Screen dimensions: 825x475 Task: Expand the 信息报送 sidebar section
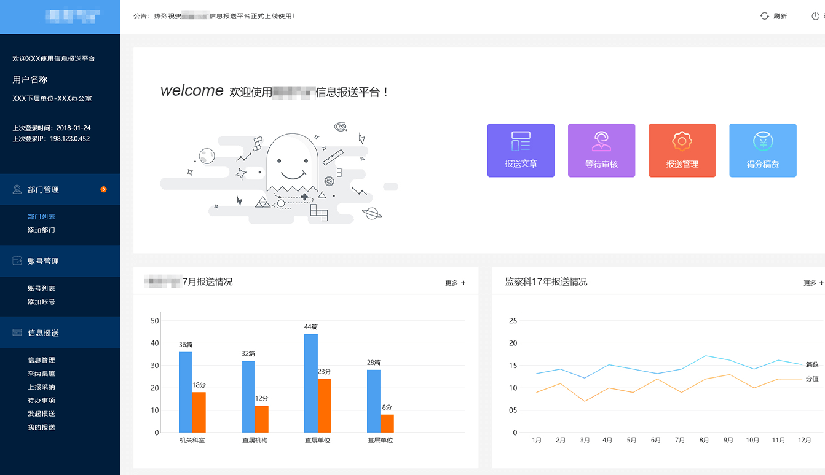pos(43,332)
